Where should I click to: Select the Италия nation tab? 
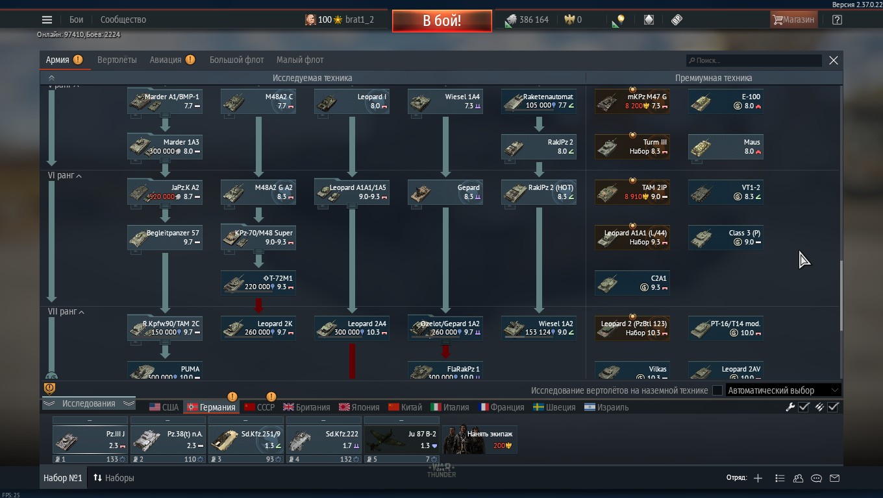click(x=450, y=407)
